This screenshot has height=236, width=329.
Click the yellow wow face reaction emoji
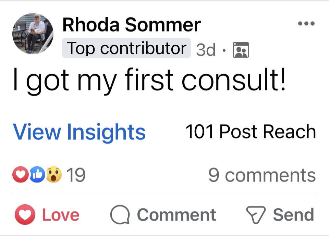(x=54, y=174)
